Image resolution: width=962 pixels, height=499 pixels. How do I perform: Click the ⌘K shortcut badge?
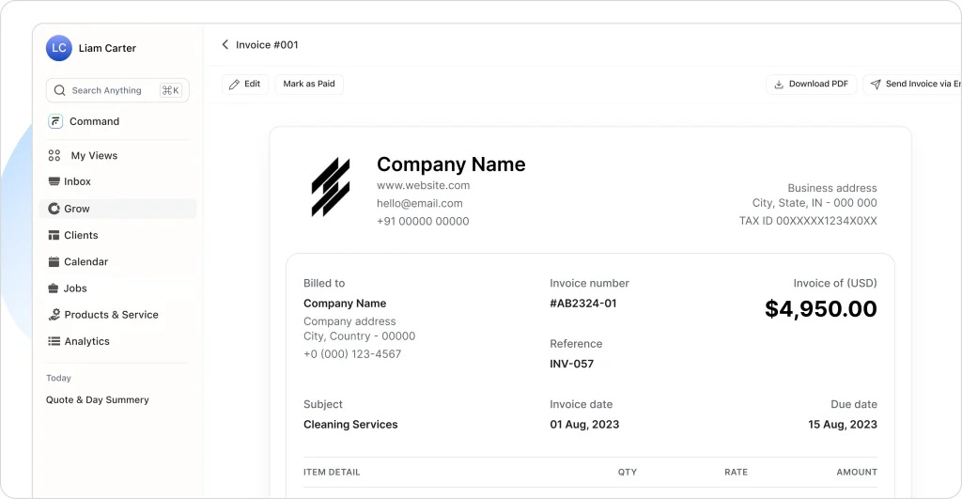coord(171,90)
